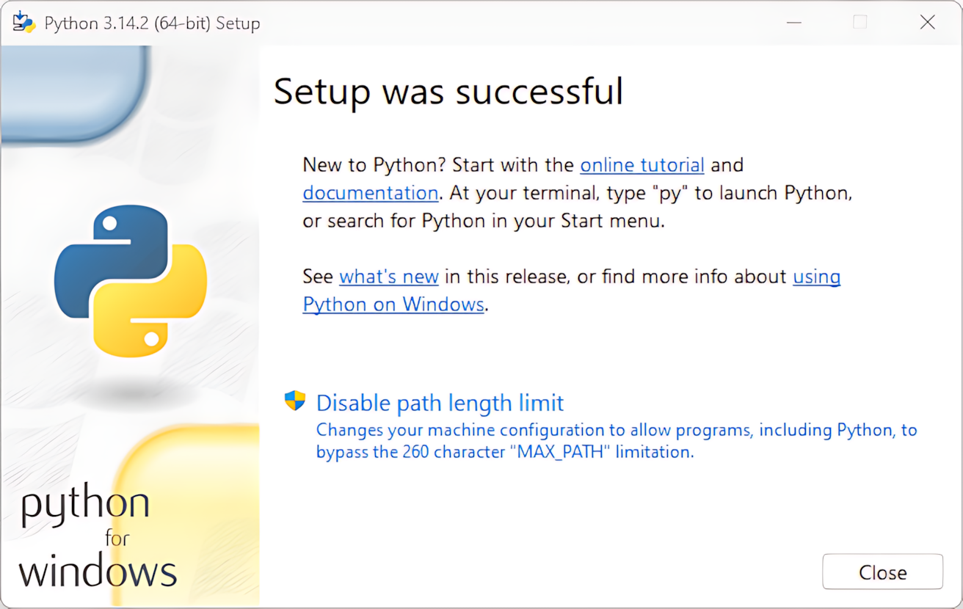Open the documentation link
Viewport: 963px width, 609px height.
click(370, 193)
